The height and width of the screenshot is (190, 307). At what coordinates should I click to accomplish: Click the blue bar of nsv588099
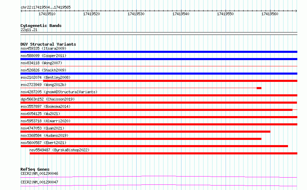(159, 59)
